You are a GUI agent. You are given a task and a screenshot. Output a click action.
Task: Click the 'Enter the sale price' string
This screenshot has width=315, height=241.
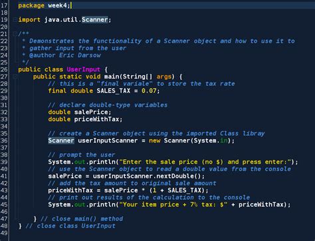point(205,162)
